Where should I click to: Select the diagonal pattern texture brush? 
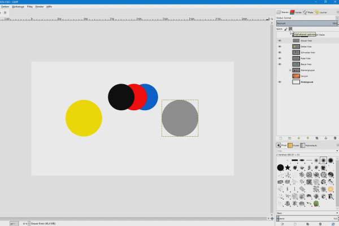[x=302, y=189]
